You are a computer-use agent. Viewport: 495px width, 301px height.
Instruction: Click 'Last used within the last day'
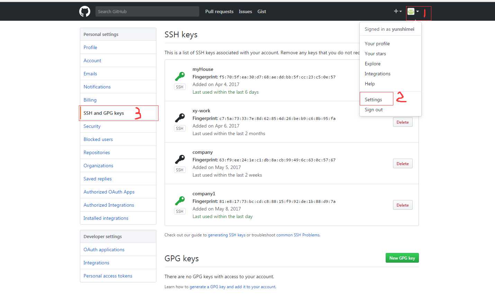click(222, 216)
